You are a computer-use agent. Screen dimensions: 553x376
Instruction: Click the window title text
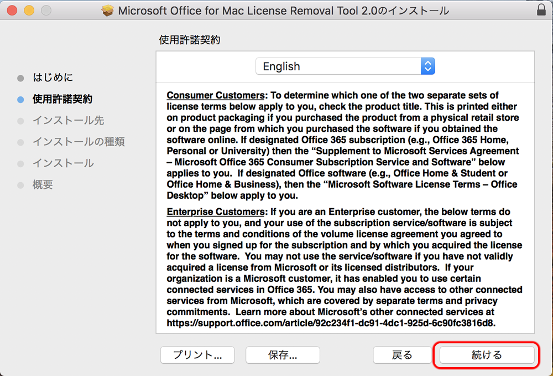[x=284, y=11]
